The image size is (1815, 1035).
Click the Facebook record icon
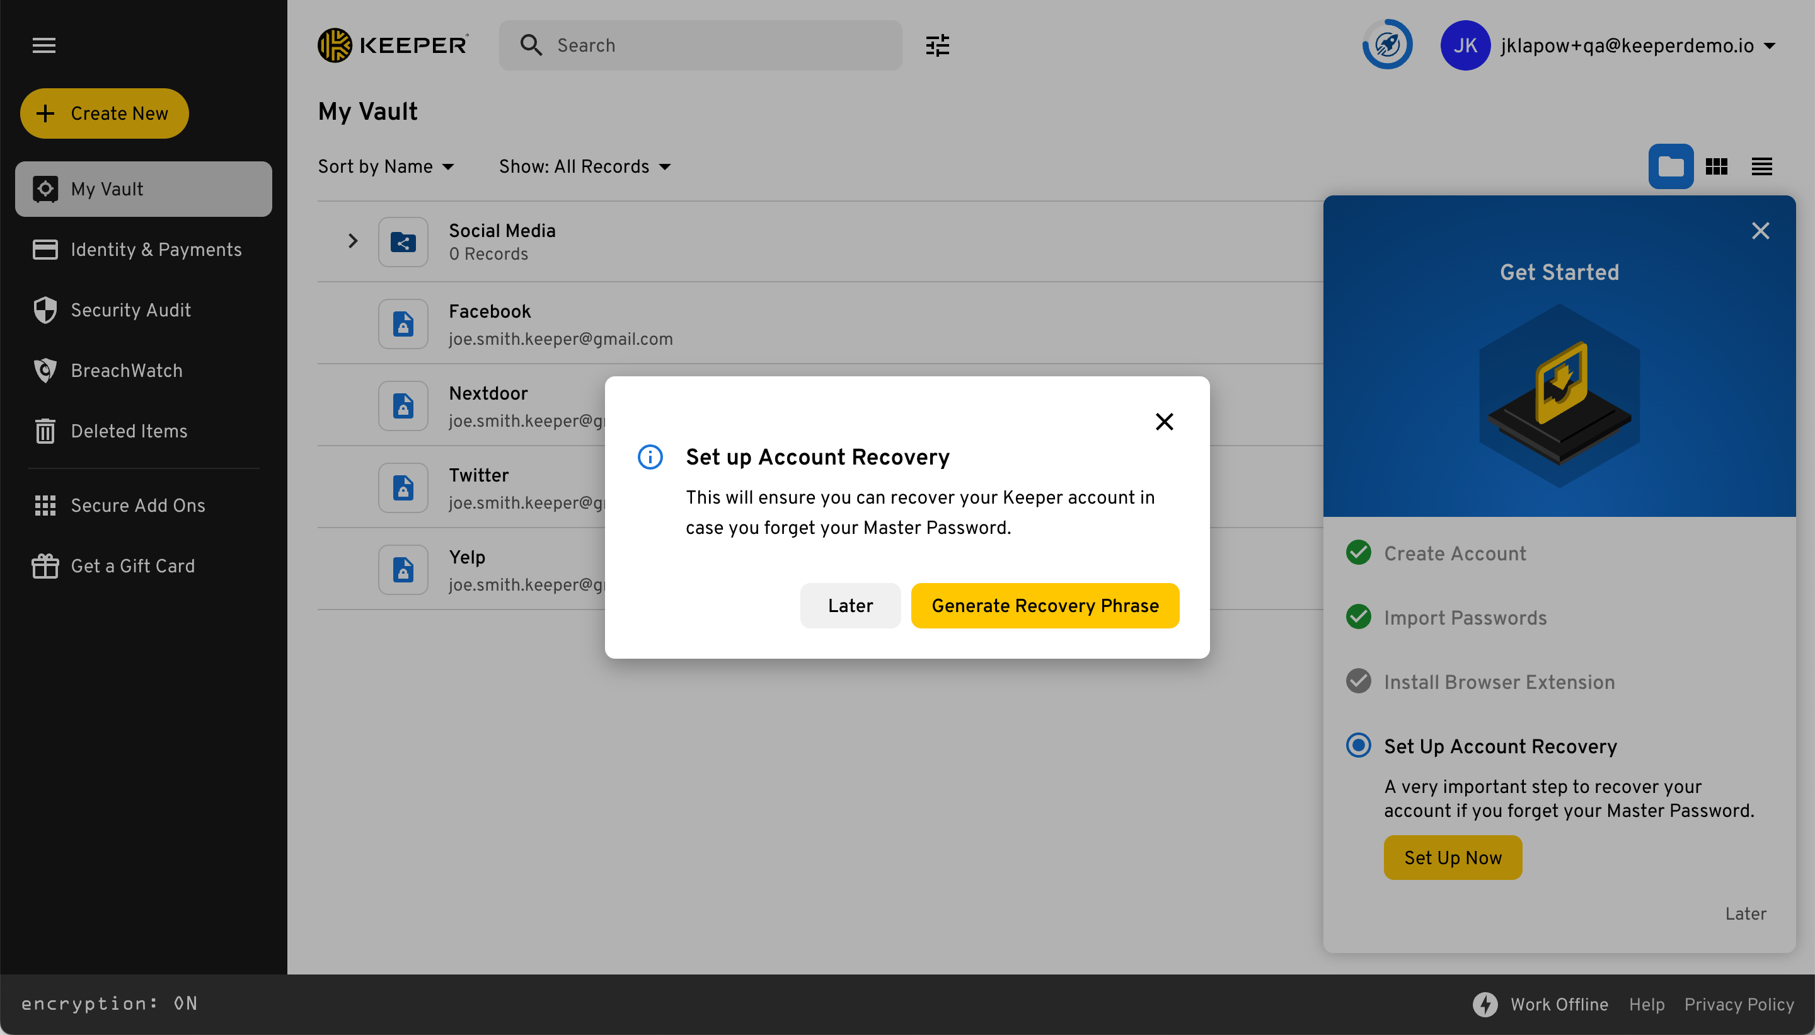(403, 324)
